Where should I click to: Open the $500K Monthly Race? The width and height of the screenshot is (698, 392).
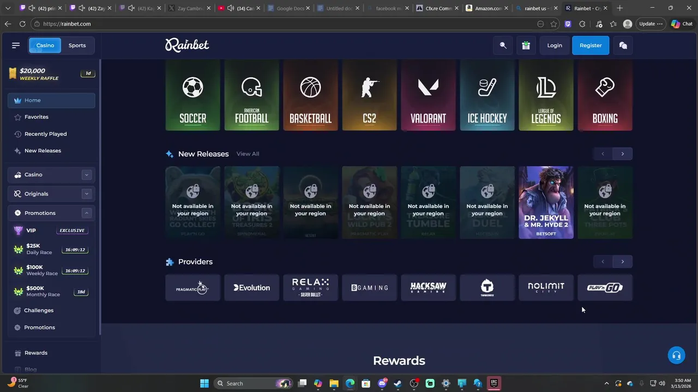(51, 291)
